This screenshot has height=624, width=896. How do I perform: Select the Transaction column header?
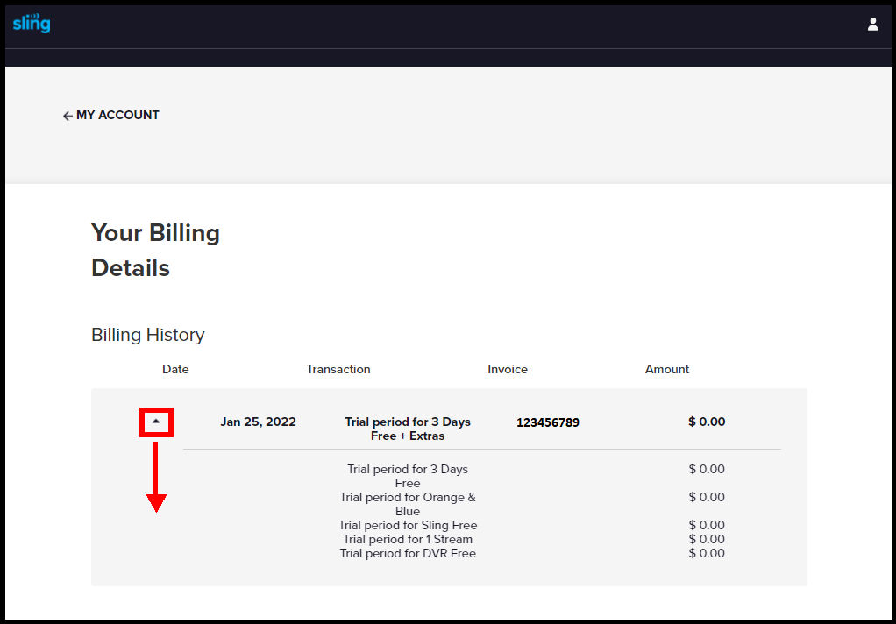338,369
